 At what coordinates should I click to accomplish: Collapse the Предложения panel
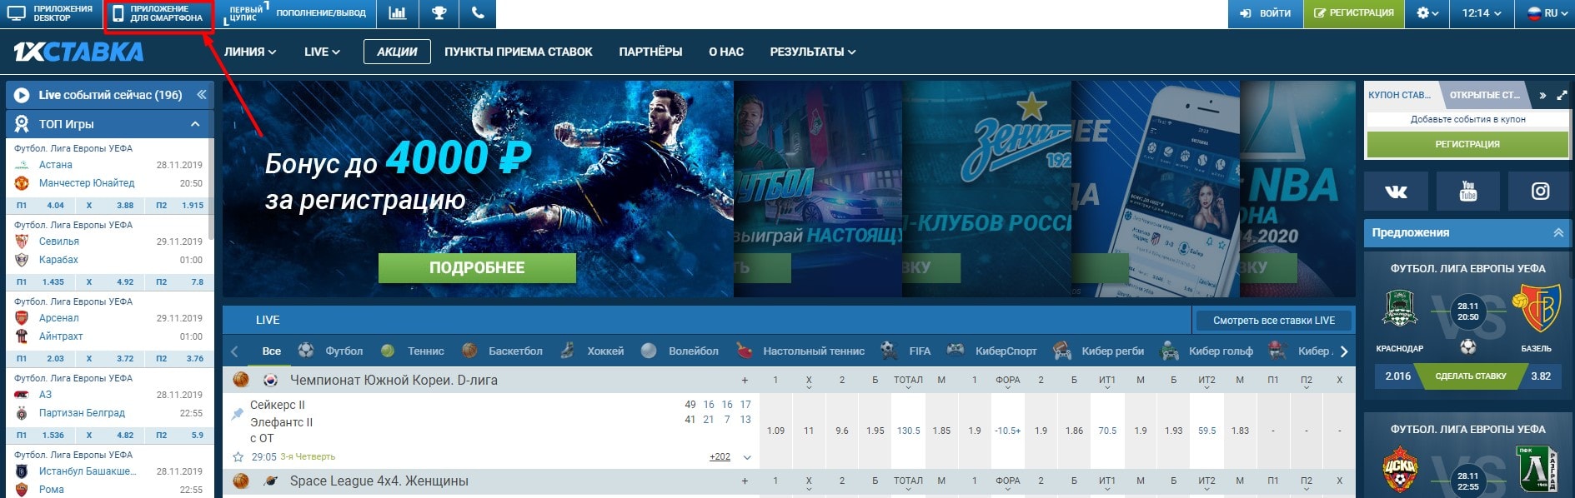[x=1558, y=233]
